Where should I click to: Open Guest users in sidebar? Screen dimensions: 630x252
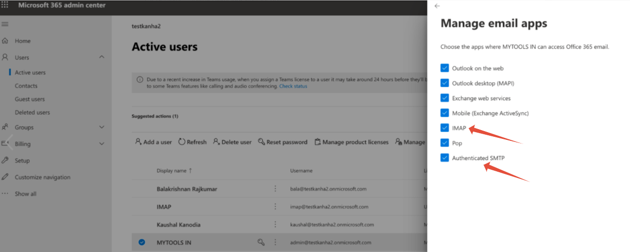pos(30,99)
